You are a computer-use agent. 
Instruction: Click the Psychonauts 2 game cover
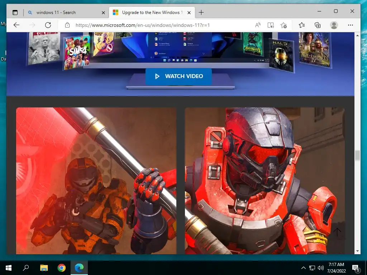tap(253, 44)
